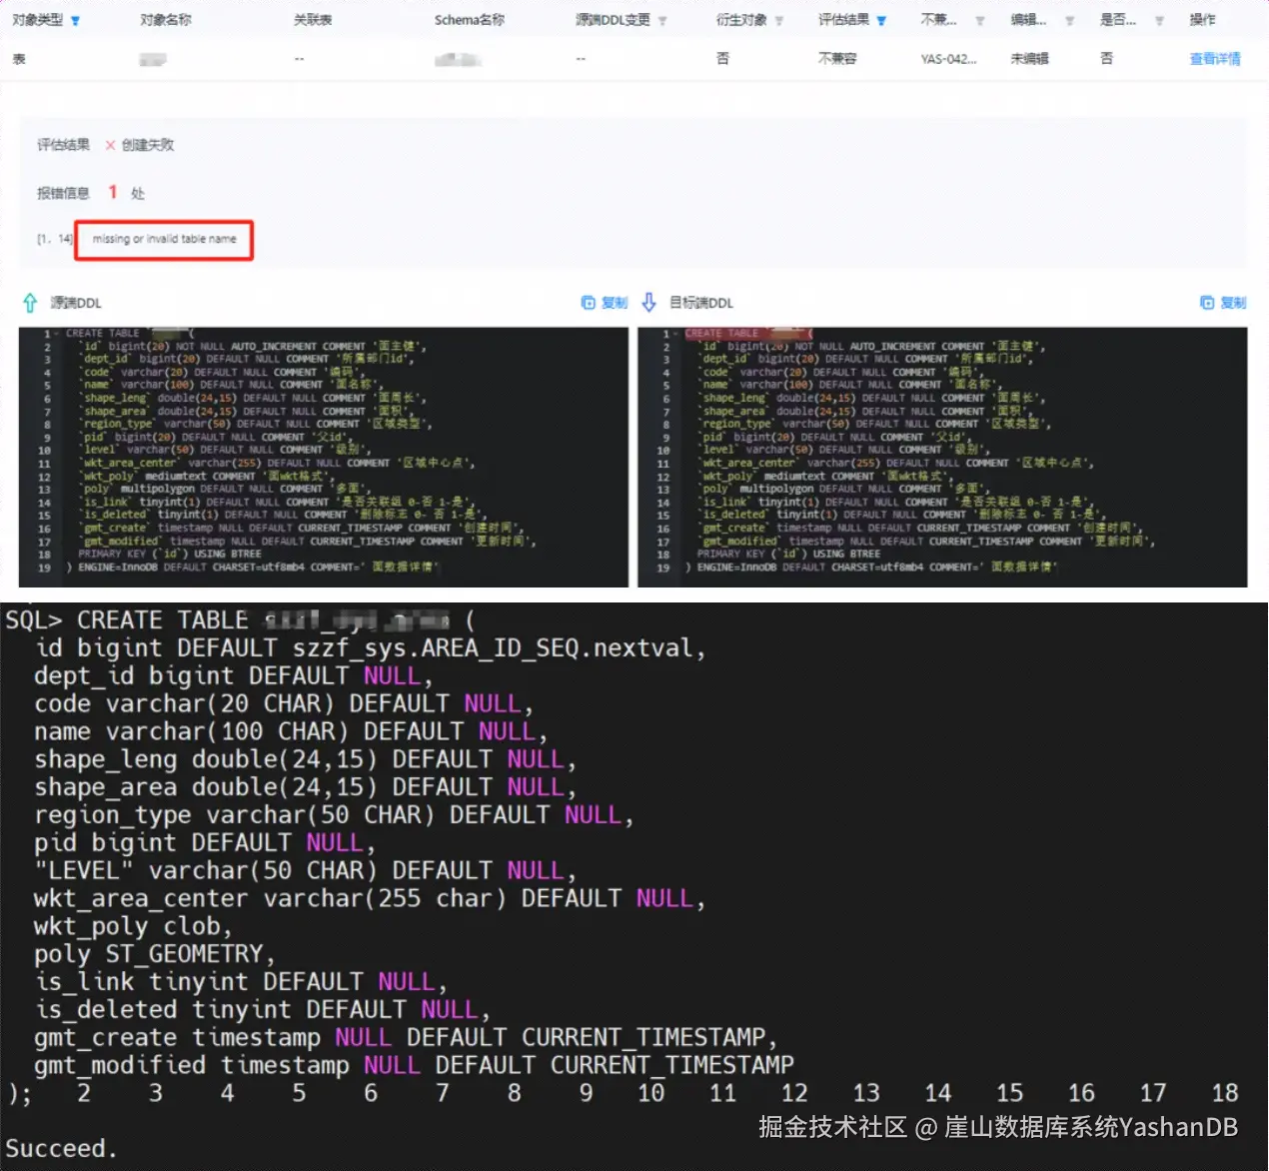
Task: Click the Schema名称 column header
Action: (x=470, y=20)
